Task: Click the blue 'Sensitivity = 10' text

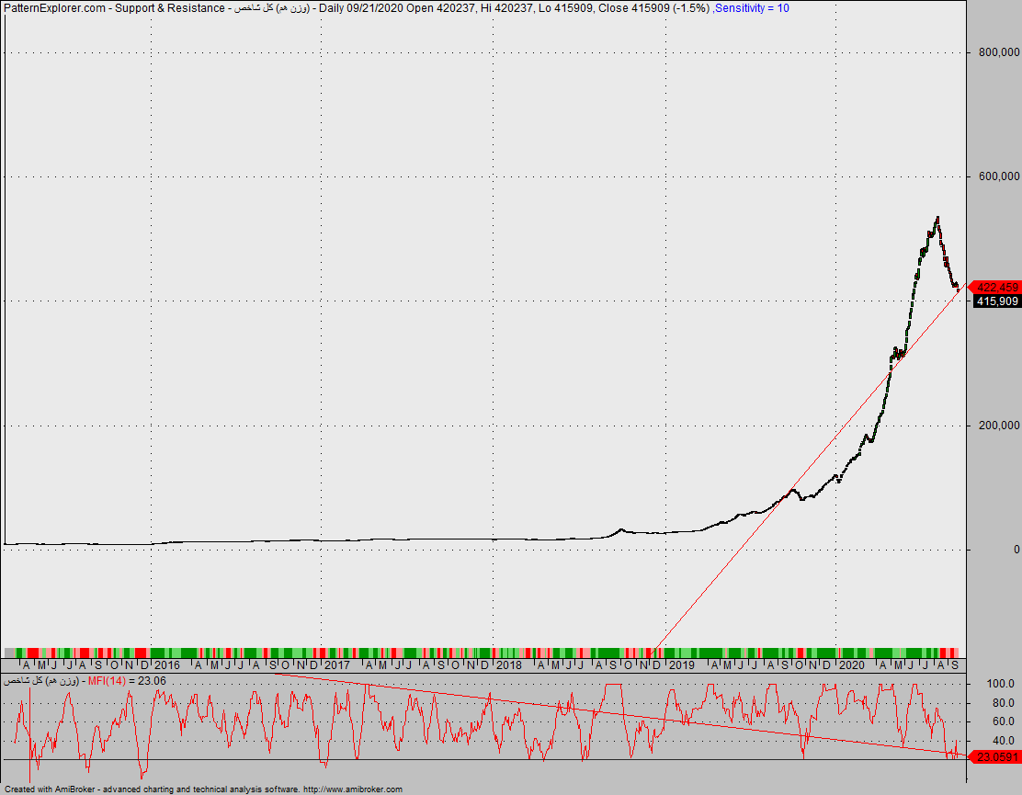Action: (x=752, y=8)
